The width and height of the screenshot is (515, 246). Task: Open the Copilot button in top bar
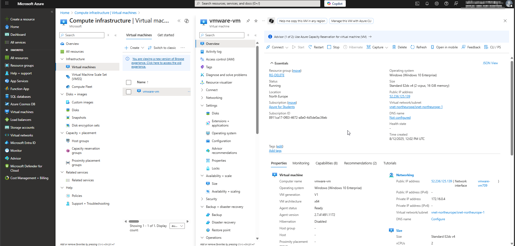click(335, 3)
